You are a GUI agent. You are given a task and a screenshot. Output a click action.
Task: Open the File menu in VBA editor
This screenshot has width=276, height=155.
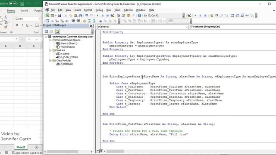[53, 10]
